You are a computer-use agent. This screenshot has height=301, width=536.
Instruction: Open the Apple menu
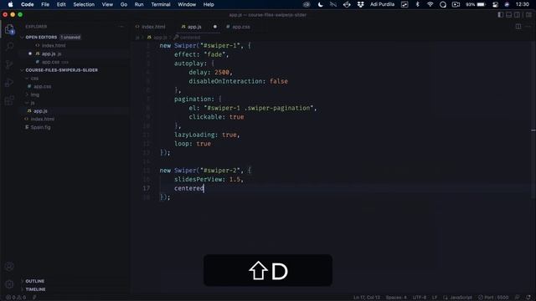tap(10, 4)
